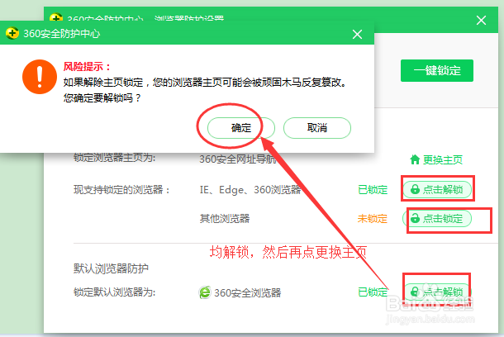Click the 风险提示 red heading
The image size is (504, 337).
click(x=87, y=67)
